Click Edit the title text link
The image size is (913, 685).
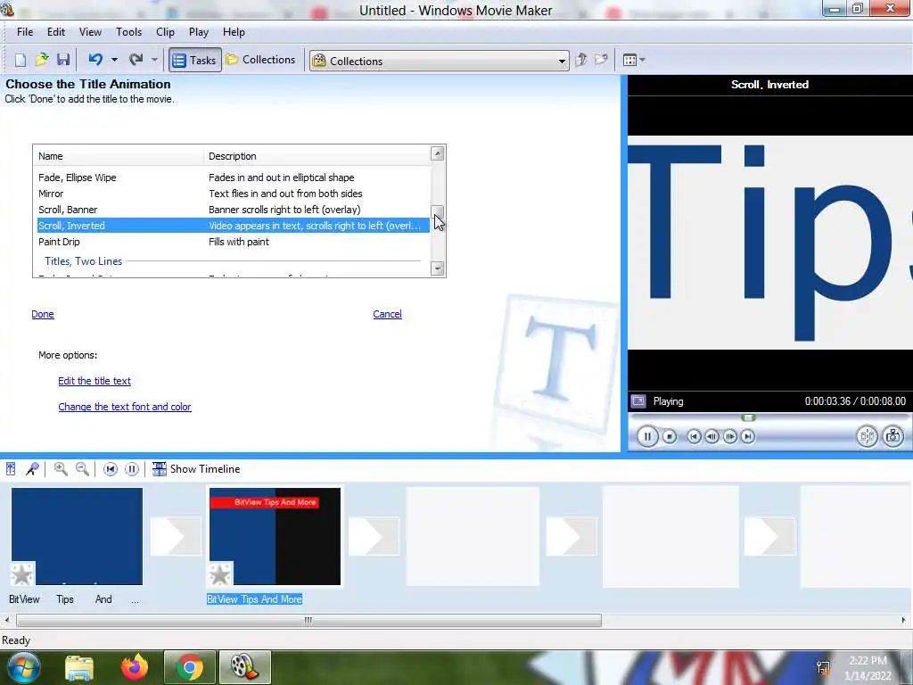pyautogui.click(x=95, y=381)
